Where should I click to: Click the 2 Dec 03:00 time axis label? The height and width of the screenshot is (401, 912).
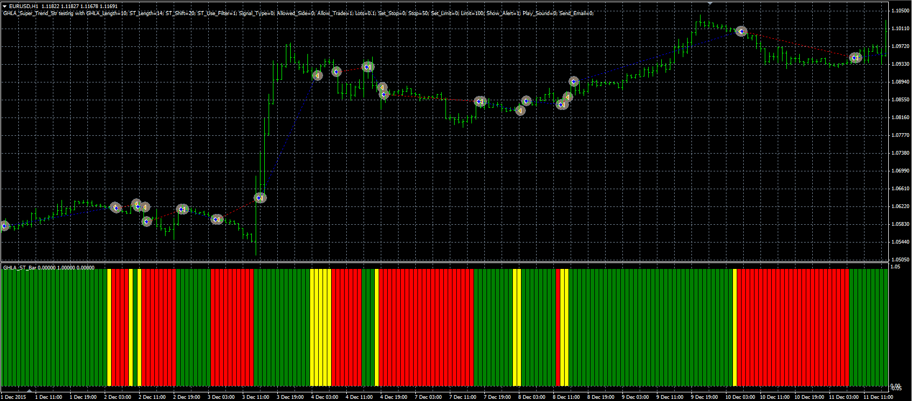(118, 397)
